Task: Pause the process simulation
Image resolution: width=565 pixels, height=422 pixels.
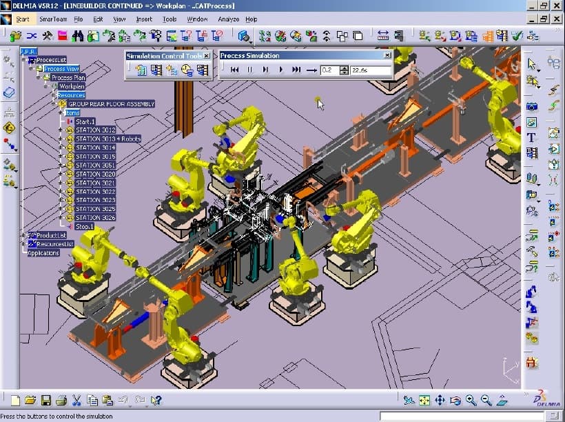Action: click(x=250, y=70)
